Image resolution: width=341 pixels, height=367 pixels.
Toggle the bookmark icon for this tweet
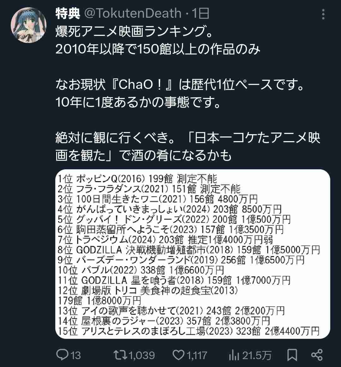click(292, 355)
